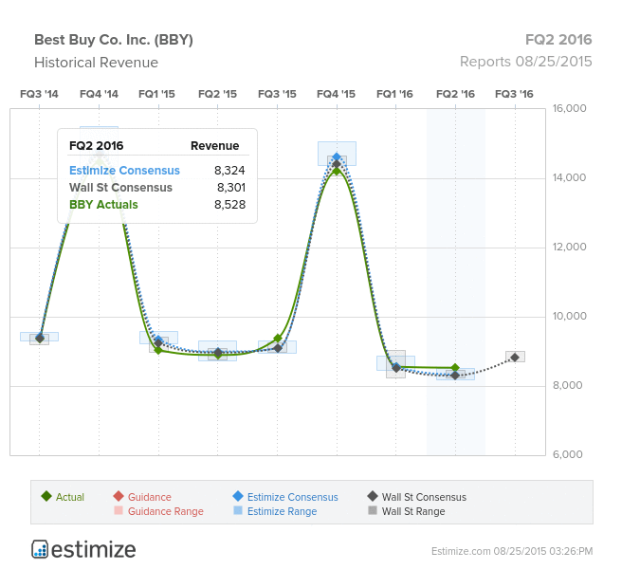
Task: Click the light blue Estimize Range legend square
Action: 238,510
